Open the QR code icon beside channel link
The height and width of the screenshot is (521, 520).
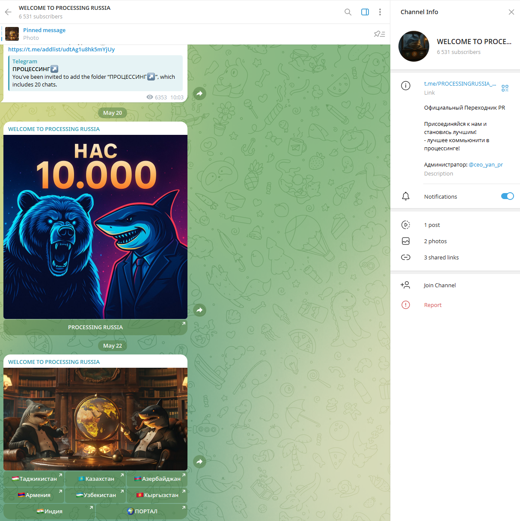click(x=505, y=88)
